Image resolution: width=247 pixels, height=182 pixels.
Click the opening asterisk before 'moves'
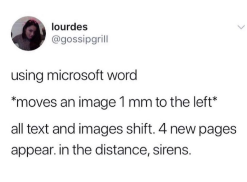coord(13,99)
